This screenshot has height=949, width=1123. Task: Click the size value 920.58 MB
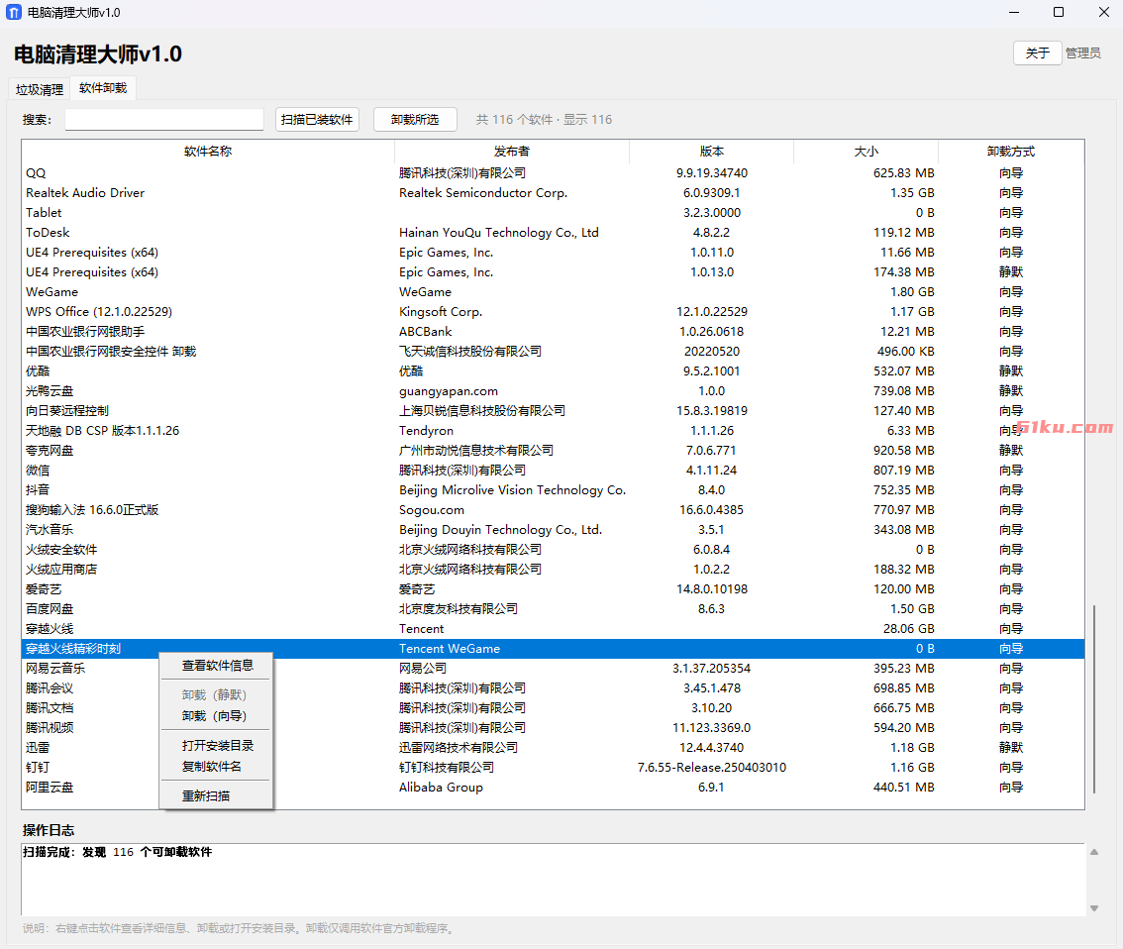[x=903, y=451]
